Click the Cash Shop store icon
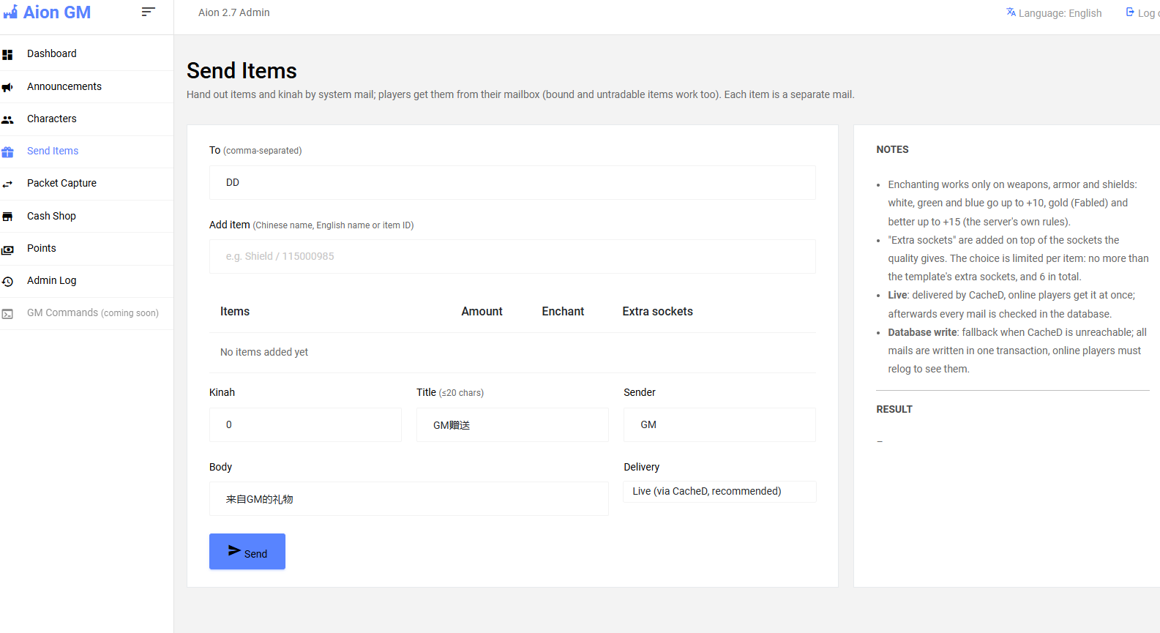Image resolution: width=1160 pixels, height=633 pixels. [x=7, y=217]
